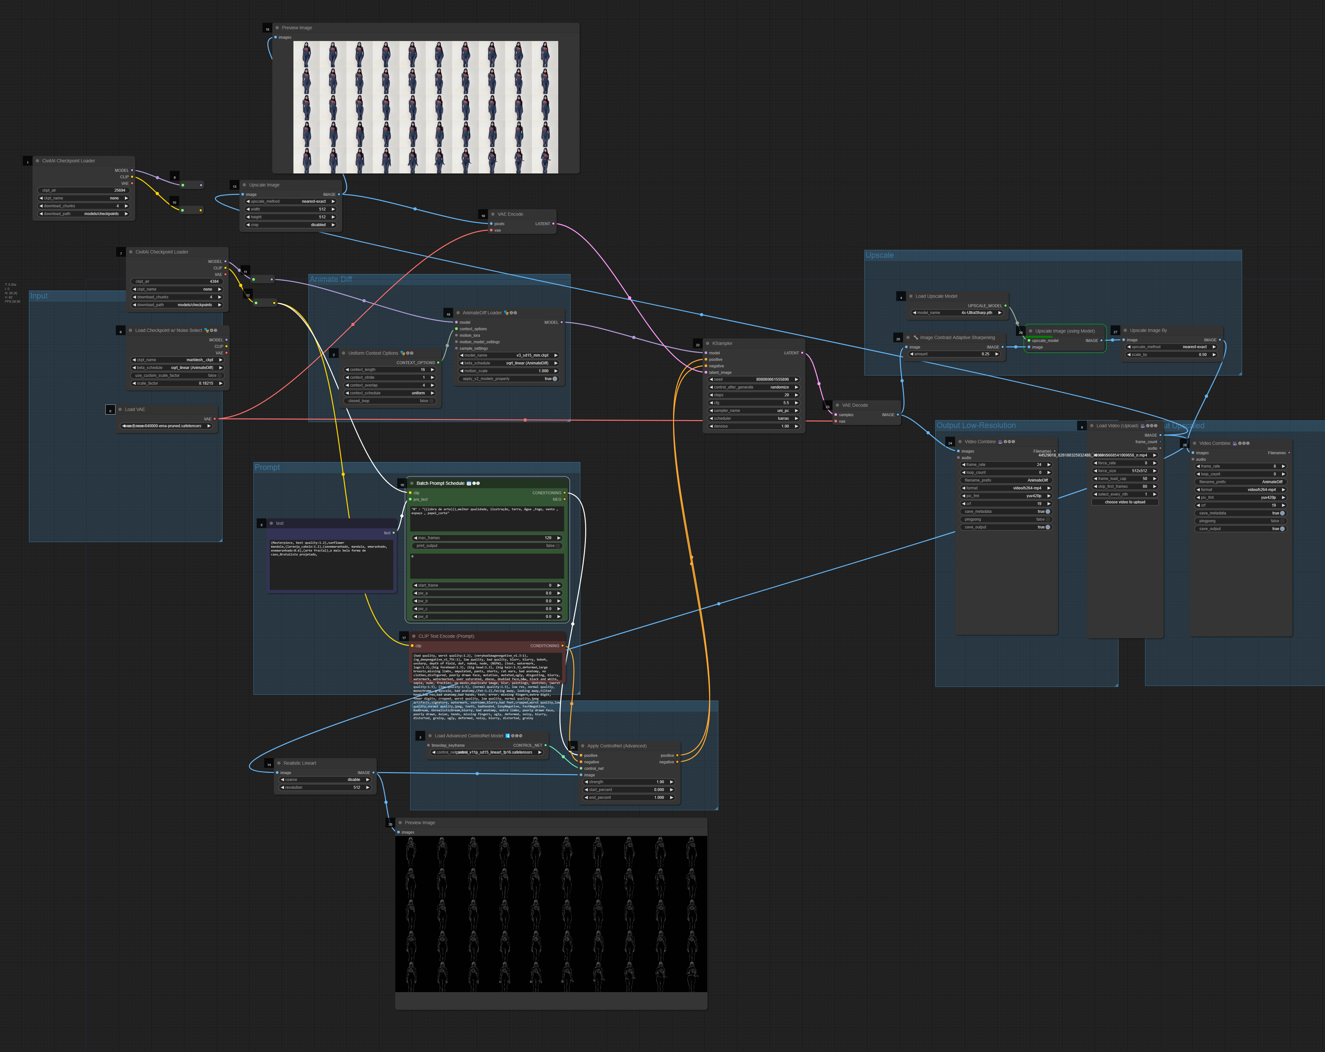Open the KSampler scheduler dropdown showing karras
Viewport: 1325px width, 1052px height.
(753, 418)
